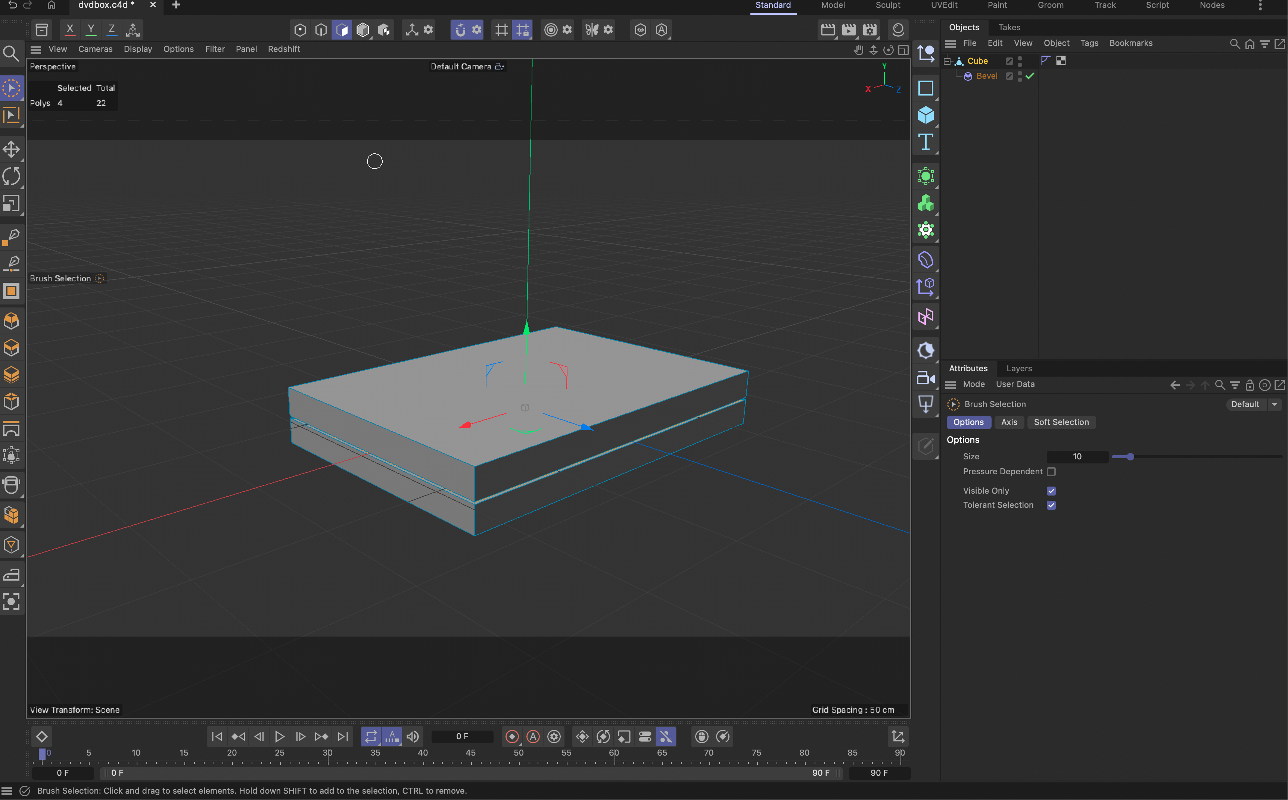The width and height of the screenshot is (1288, 800).
Task: Select the Move tool in left toolbar
Action: (11, 149)
